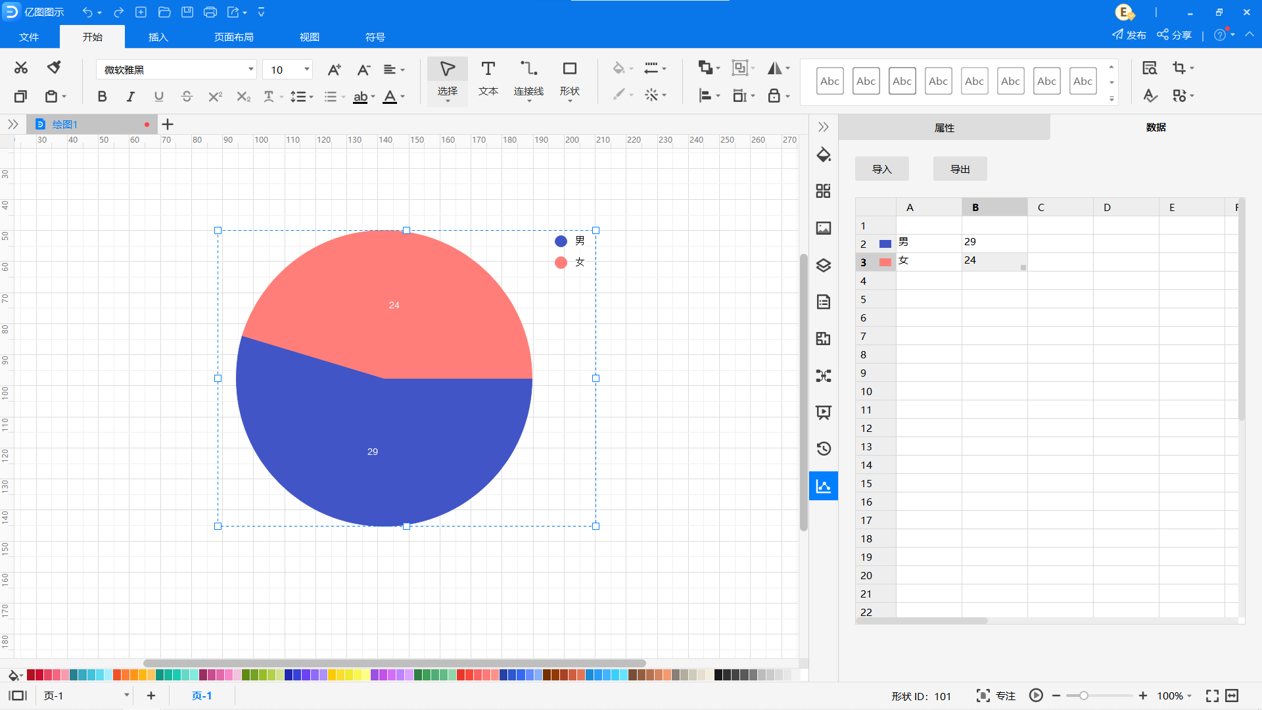This screenshot has width=1262, height=710.
Task: Toggle strikethrough formatting
Action: click(187, 97)
